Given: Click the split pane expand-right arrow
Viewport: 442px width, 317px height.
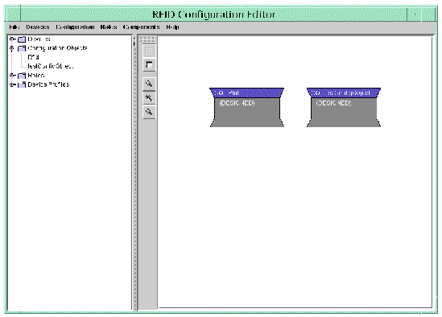Looking at the screenshot, I should (x=134, y=43).
